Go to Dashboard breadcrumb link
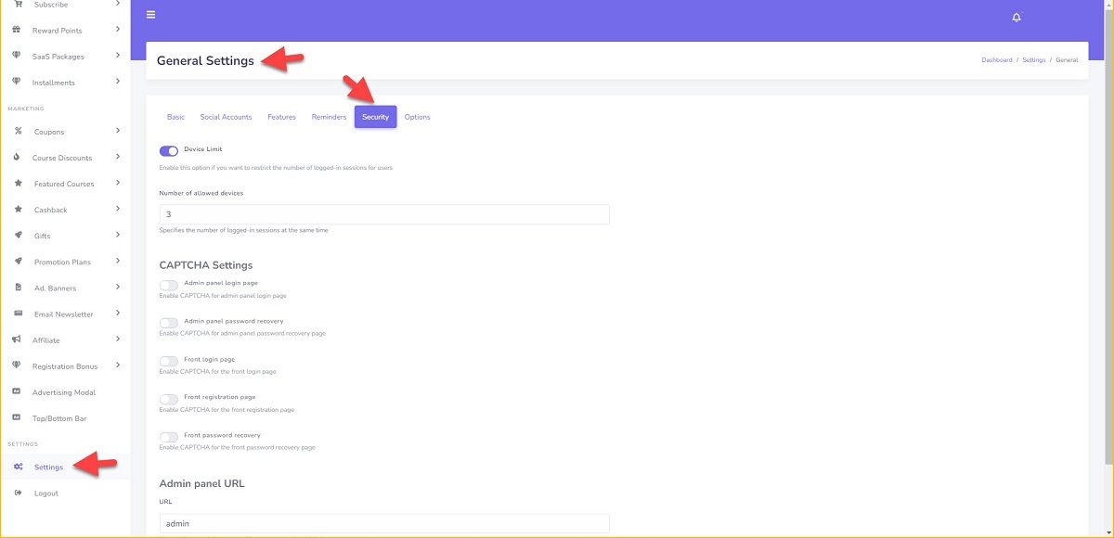 click(x=996, y=60)
